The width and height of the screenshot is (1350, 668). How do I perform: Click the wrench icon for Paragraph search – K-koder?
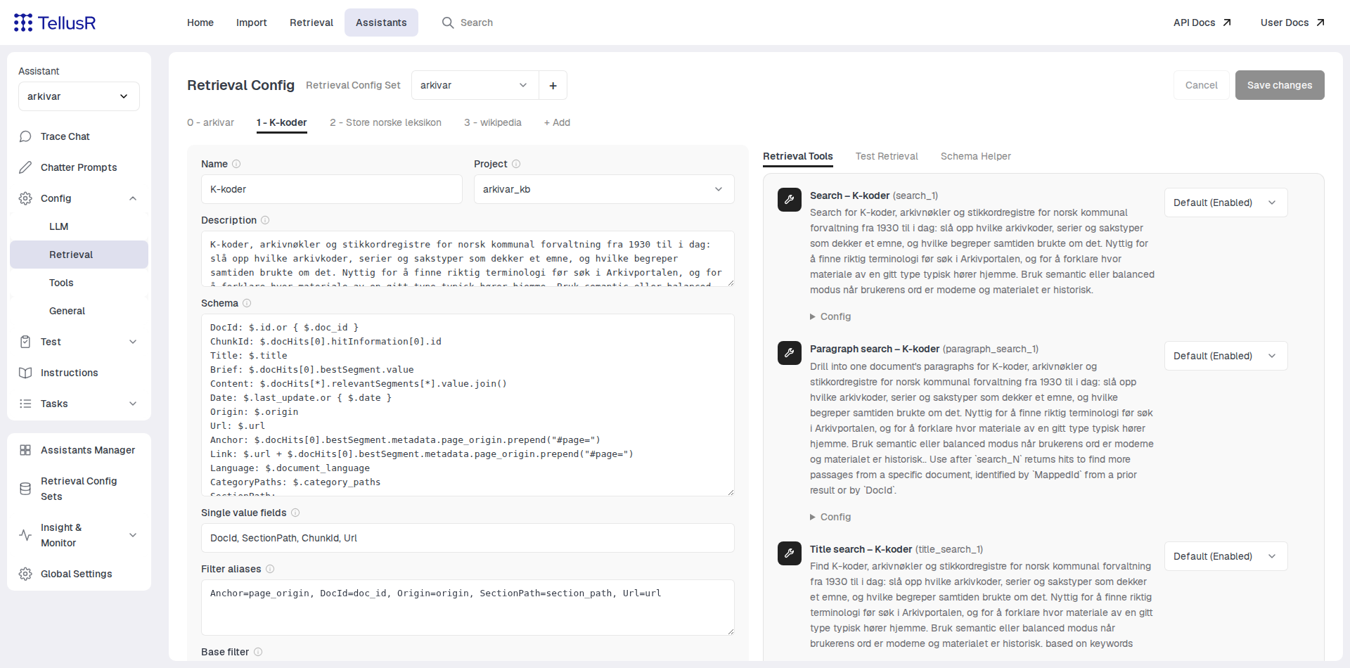(x=790, y=353)
